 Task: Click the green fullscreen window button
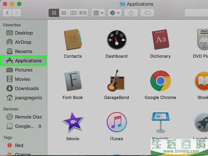point(19,4)
